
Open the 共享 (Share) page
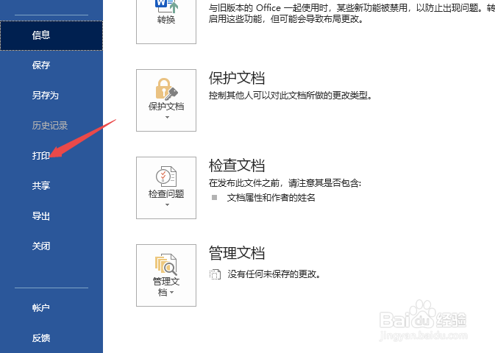click(41, 185)
